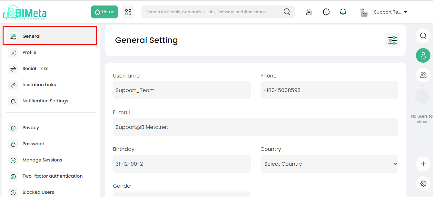Click the plus button in the right sidebar
433x197 pixels.
423,164
